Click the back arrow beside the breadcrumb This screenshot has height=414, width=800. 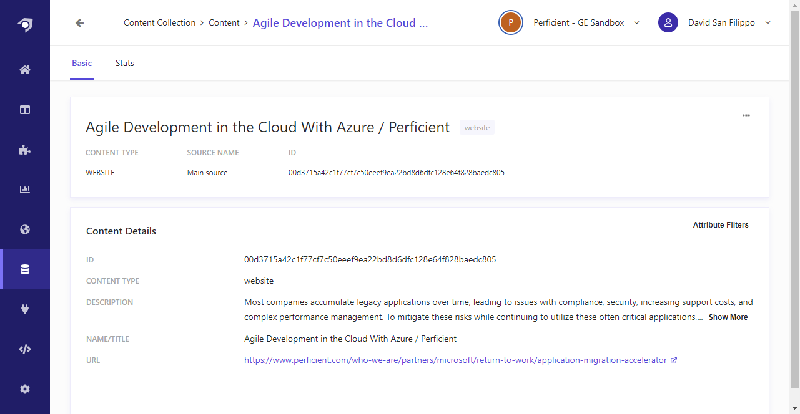pyautogui.click(x=79, y=22)
